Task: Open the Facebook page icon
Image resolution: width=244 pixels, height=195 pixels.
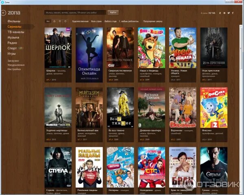Action: 233,13
